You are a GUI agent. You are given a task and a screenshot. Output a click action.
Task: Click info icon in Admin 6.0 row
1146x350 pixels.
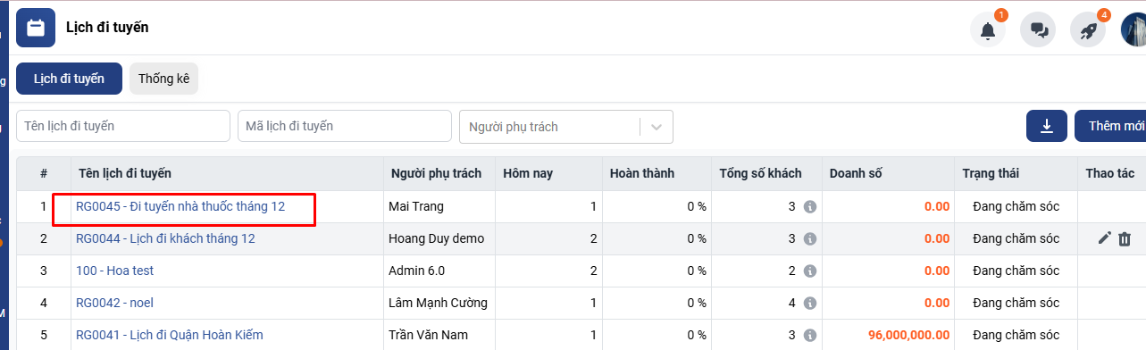point(810,271)
